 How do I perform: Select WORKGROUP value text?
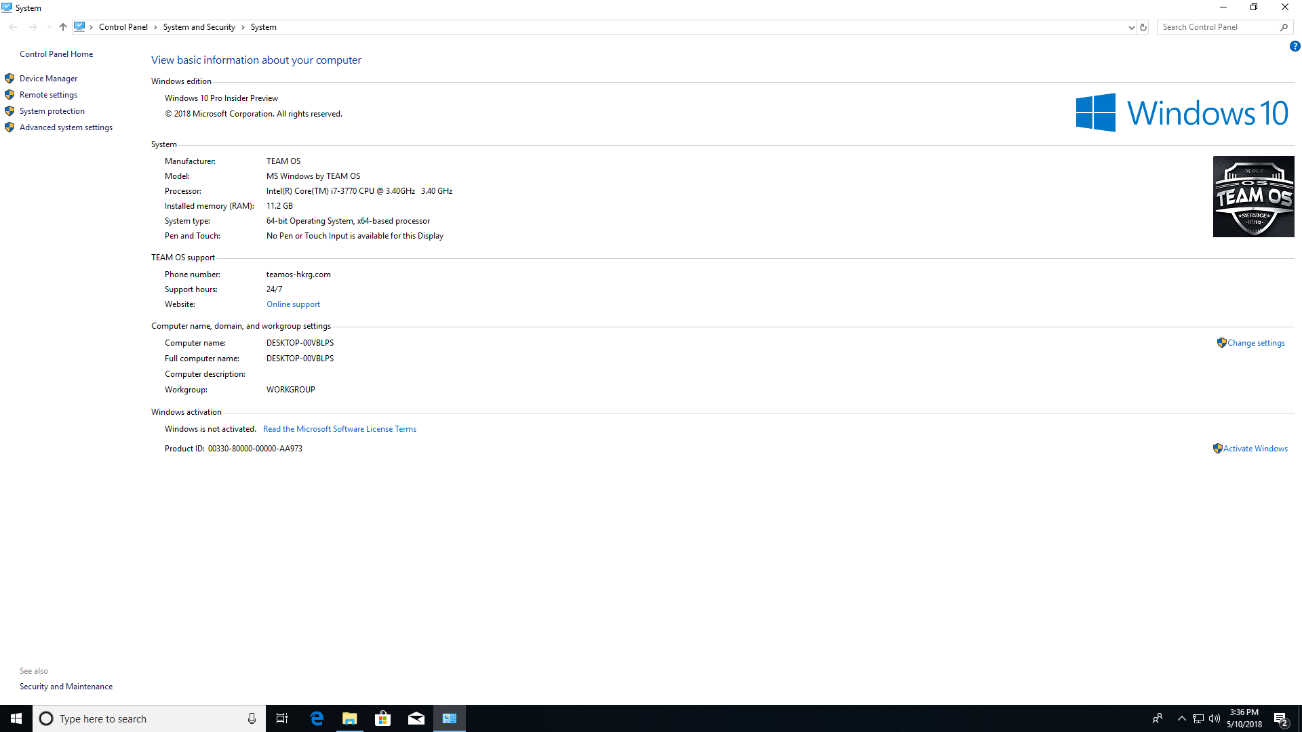pos(290,390)
